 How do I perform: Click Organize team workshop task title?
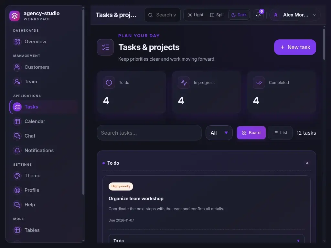[136, 199]
